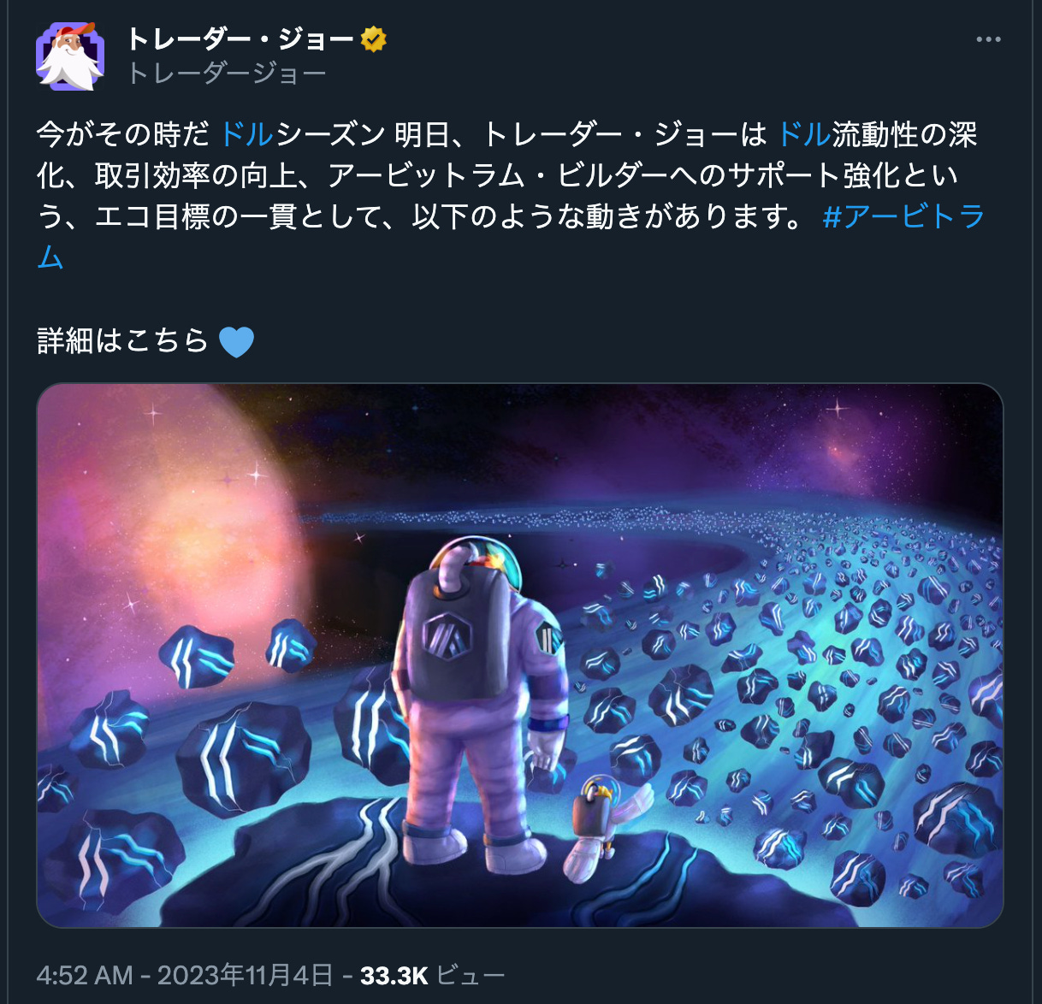Open the three-dot more options menu
This screenshot has width=1042, height=1004.
coord(988,39)
